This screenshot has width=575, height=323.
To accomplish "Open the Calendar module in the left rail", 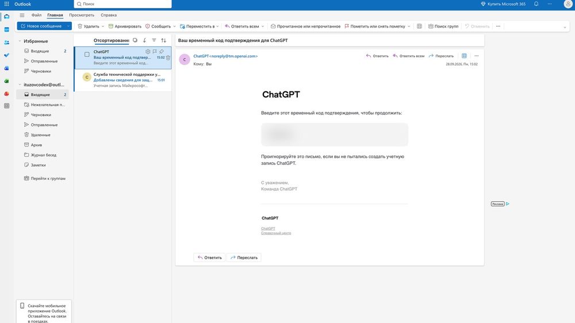I will pyautogui.click(x=6, y=29).
